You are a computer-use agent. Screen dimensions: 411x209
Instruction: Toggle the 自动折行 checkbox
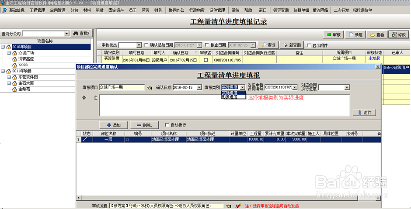click(167, 125)
